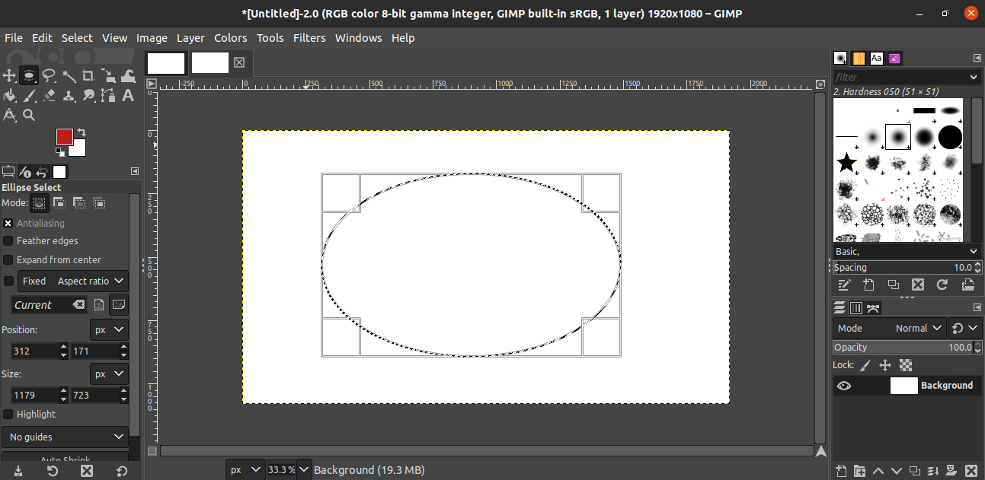
Task: Open brush filter dropdown arrow
Action: [974, 77]
